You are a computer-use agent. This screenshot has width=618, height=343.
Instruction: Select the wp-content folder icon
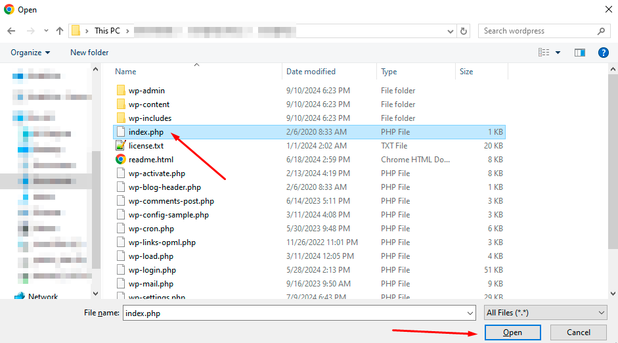pos(121,104)
